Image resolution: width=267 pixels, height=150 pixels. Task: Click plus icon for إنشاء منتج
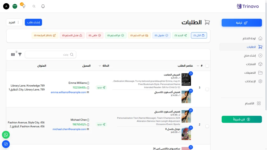point(260,55)
